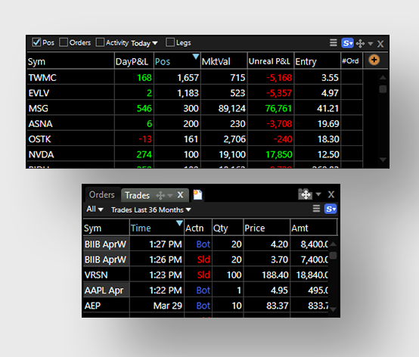Select the AAPL Apr trade row

(x=206, y=290)
